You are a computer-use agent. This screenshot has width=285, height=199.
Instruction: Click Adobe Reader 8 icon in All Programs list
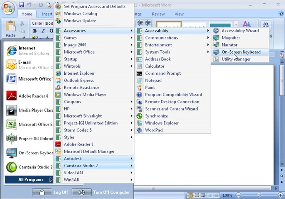click(x=58, y=144)
